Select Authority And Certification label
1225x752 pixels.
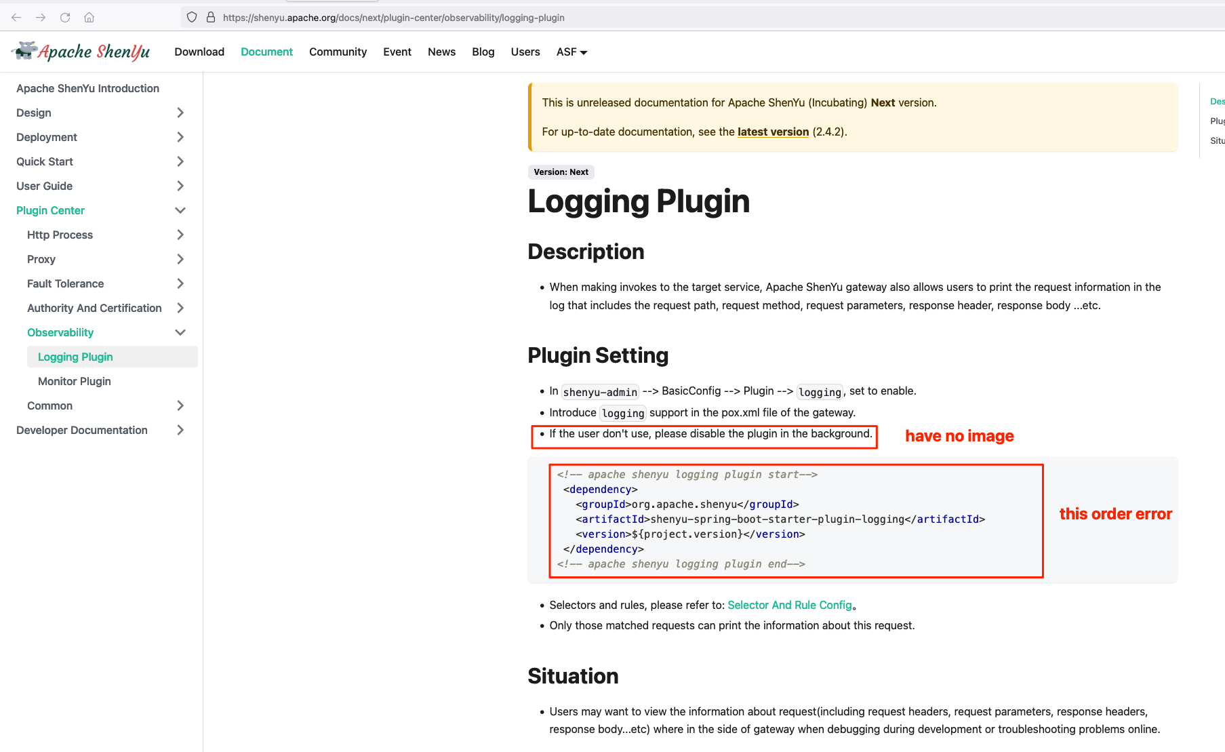click(94, 308)
